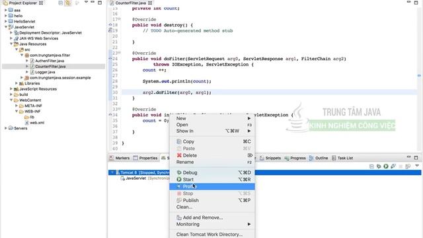Switch to Snippets tab
Screen dimensions: 423x238
pos(270,158)
